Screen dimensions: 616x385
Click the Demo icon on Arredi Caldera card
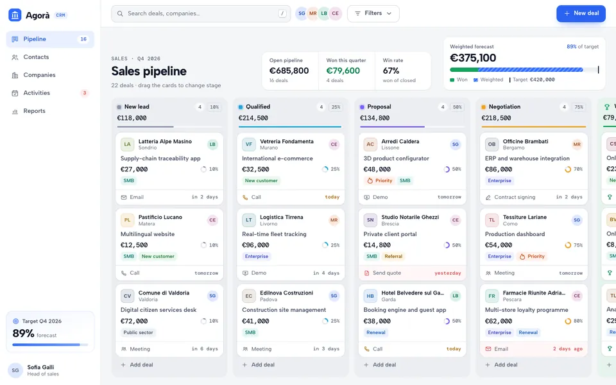tap(366, 198)
